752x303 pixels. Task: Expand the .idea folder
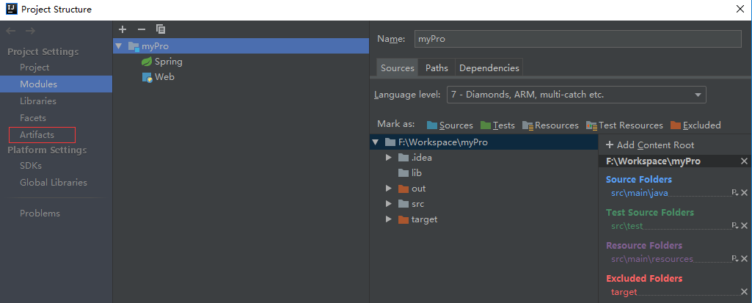point(389,158)
